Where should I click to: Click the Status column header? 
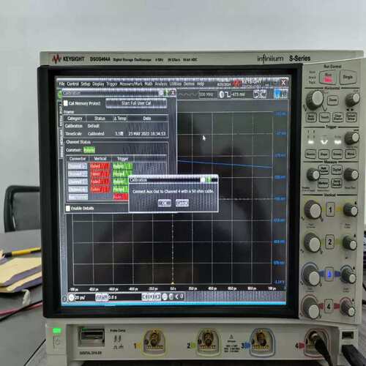(100, 119)
